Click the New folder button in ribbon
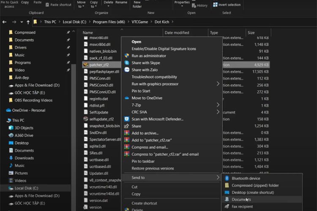 137,4
